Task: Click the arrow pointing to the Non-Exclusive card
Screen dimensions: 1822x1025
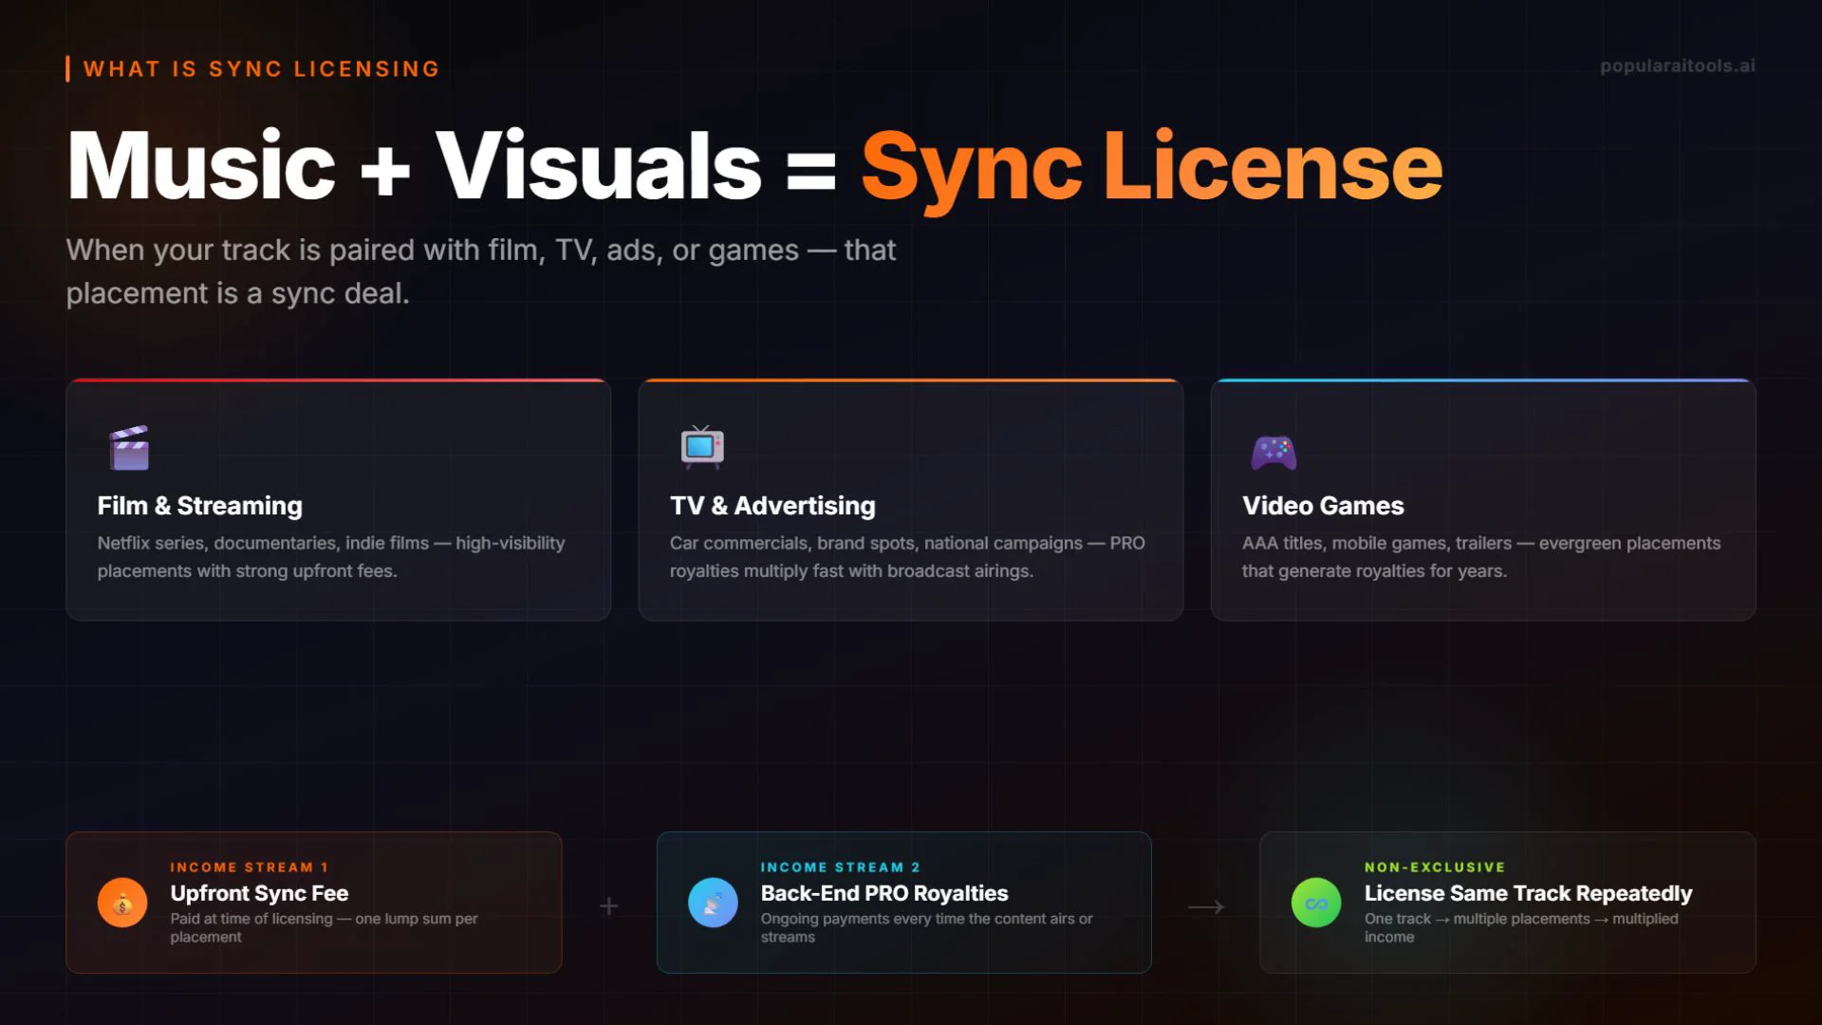Action: coord(1206,907)
